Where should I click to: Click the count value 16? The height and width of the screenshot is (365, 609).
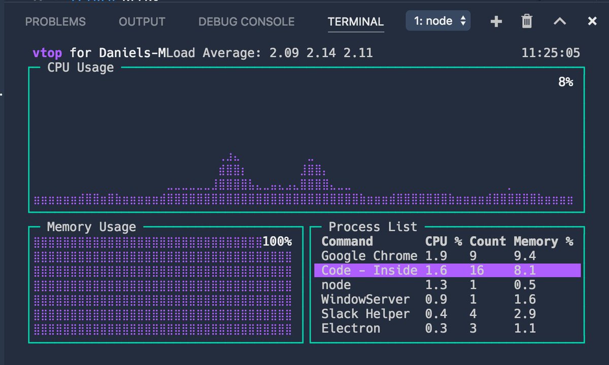(x=477, y=270)
